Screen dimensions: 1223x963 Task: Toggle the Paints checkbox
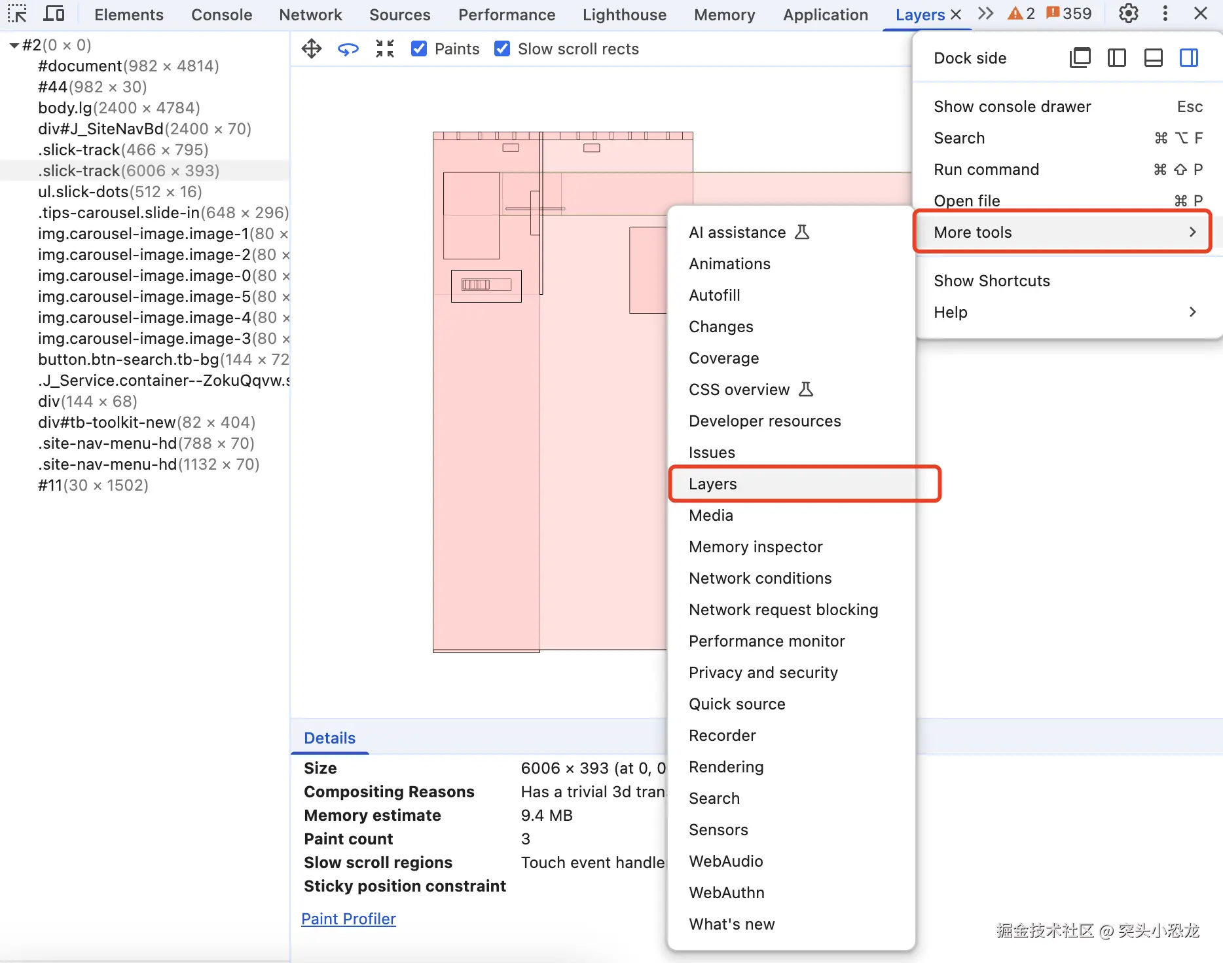tap(419, 48)
